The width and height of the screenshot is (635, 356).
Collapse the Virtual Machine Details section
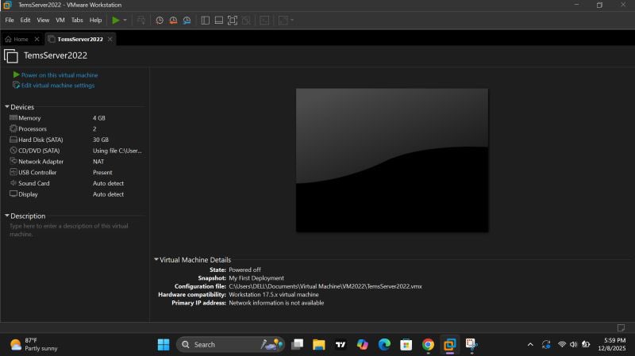[x=156, y=259]
